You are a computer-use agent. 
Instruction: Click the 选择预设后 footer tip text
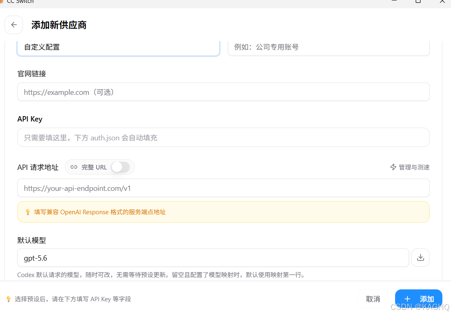tap(73, 299)
